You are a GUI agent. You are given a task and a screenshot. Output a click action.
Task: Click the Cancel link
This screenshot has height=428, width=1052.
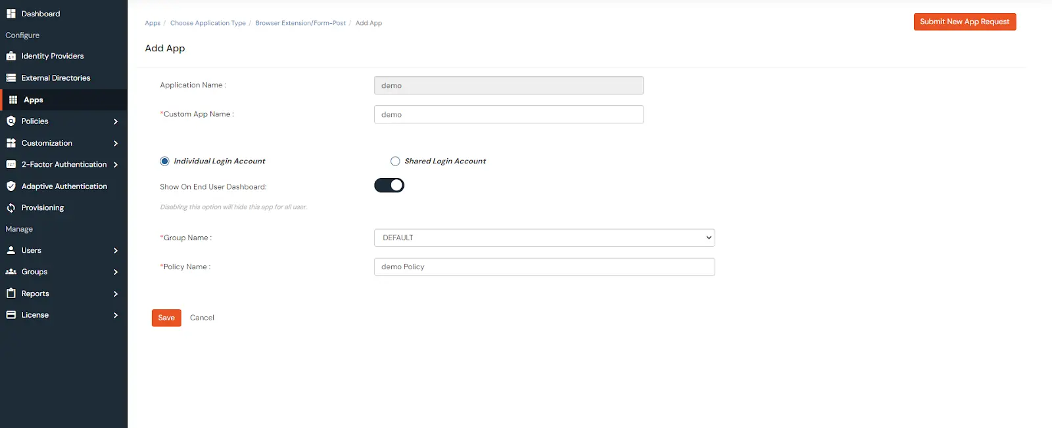[x=202, y=318]
